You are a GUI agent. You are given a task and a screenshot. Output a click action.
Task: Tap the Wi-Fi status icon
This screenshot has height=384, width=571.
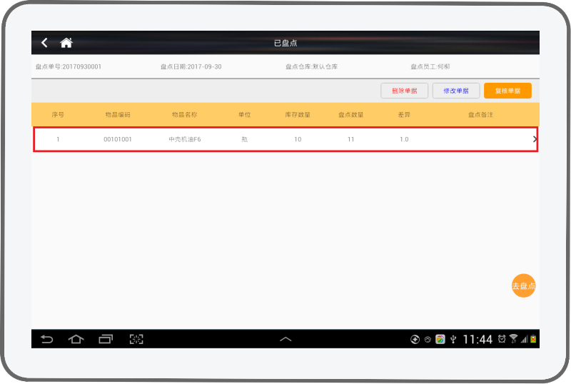pos(513,339)
